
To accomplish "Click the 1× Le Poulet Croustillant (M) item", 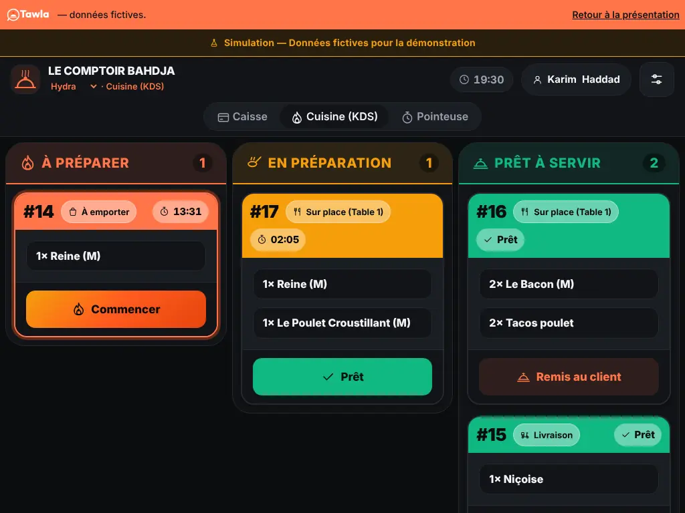I will [x=342, y=323].
